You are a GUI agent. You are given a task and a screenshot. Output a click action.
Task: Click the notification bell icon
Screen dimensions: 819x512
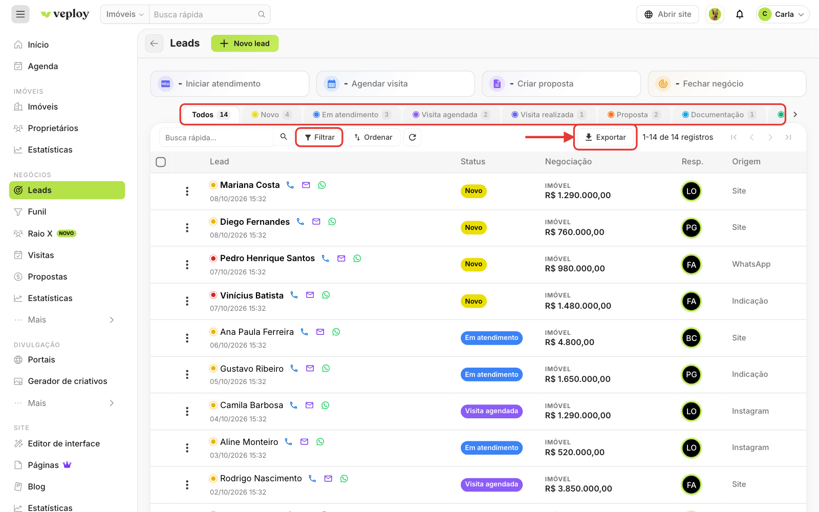click(x=740, y=14)
